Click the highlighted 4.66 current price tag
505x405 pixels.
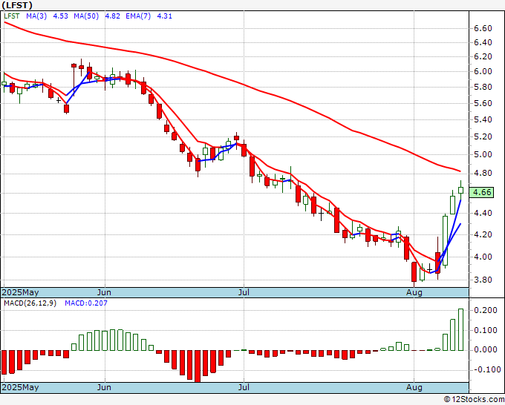click(482, 192)
